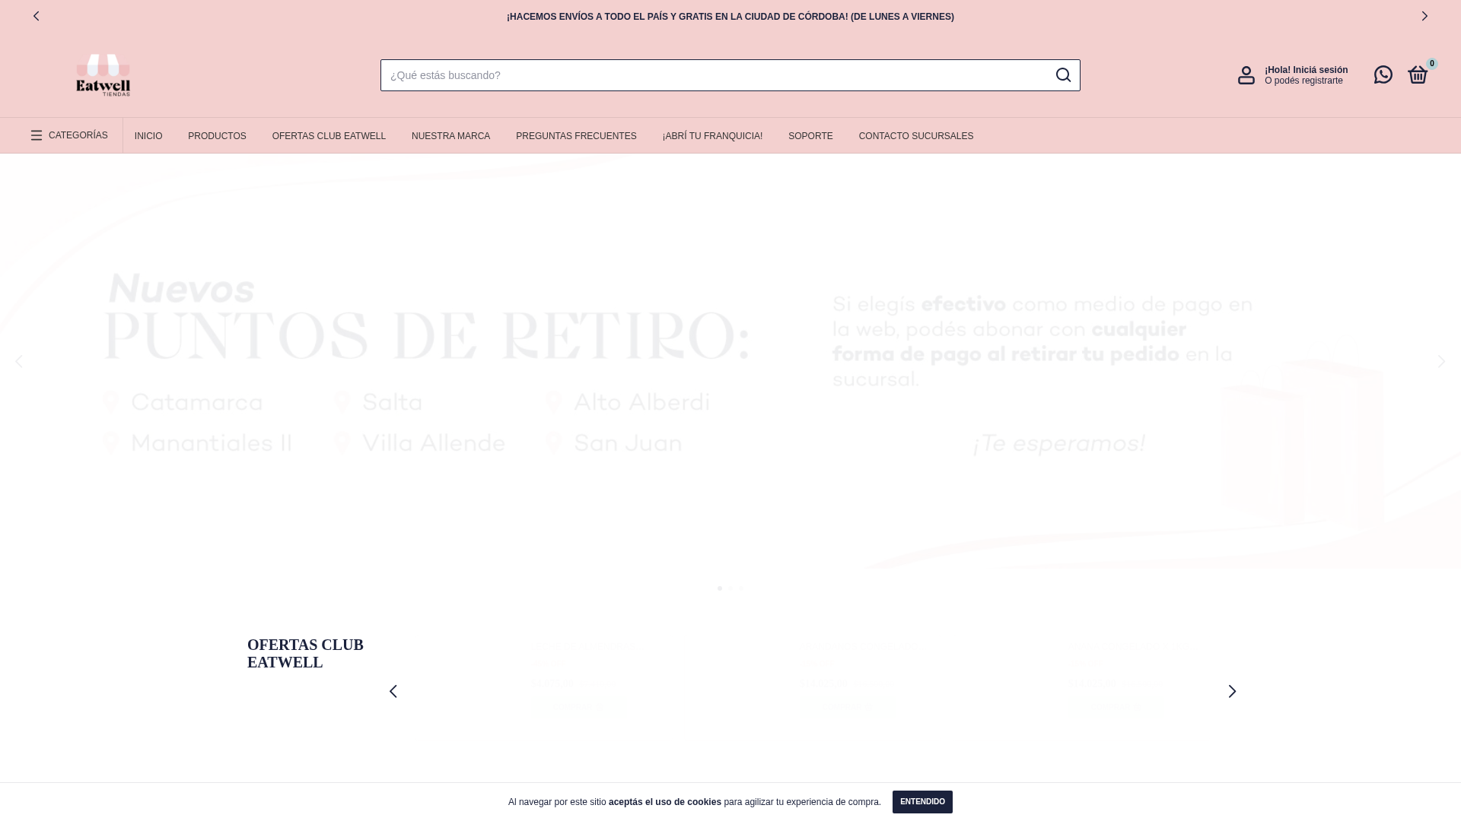Expand the Categorías menu

coord(69,135)
